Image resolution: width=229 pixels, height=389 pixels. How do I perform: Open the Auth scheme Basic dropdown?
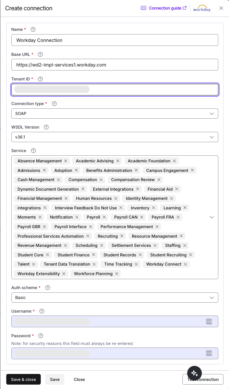coord(115,298)
